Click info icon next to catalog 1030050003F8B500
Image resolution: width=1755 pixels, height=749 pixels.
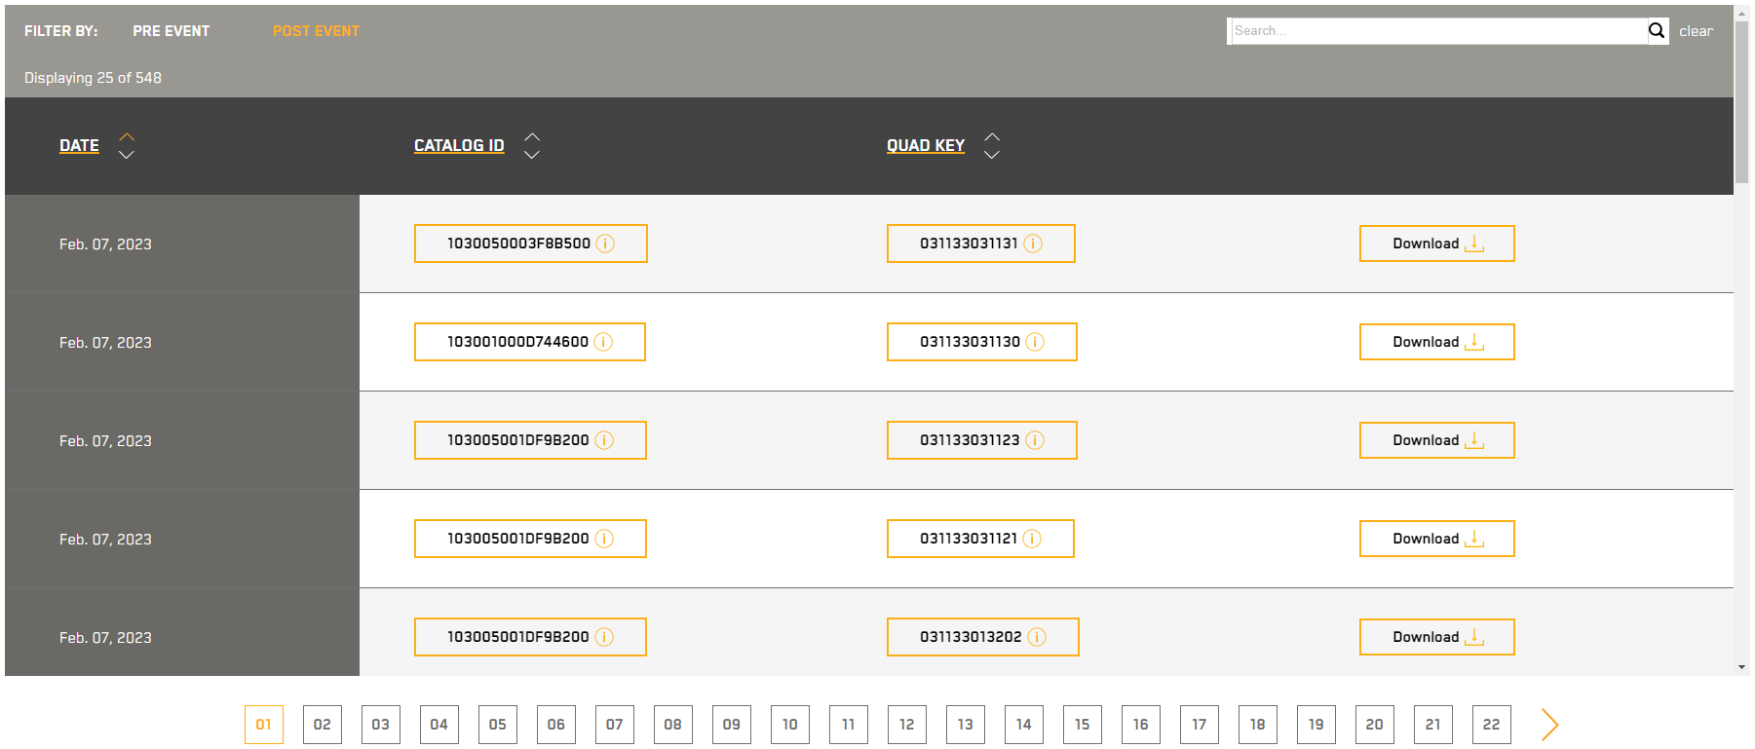(605, 243)
